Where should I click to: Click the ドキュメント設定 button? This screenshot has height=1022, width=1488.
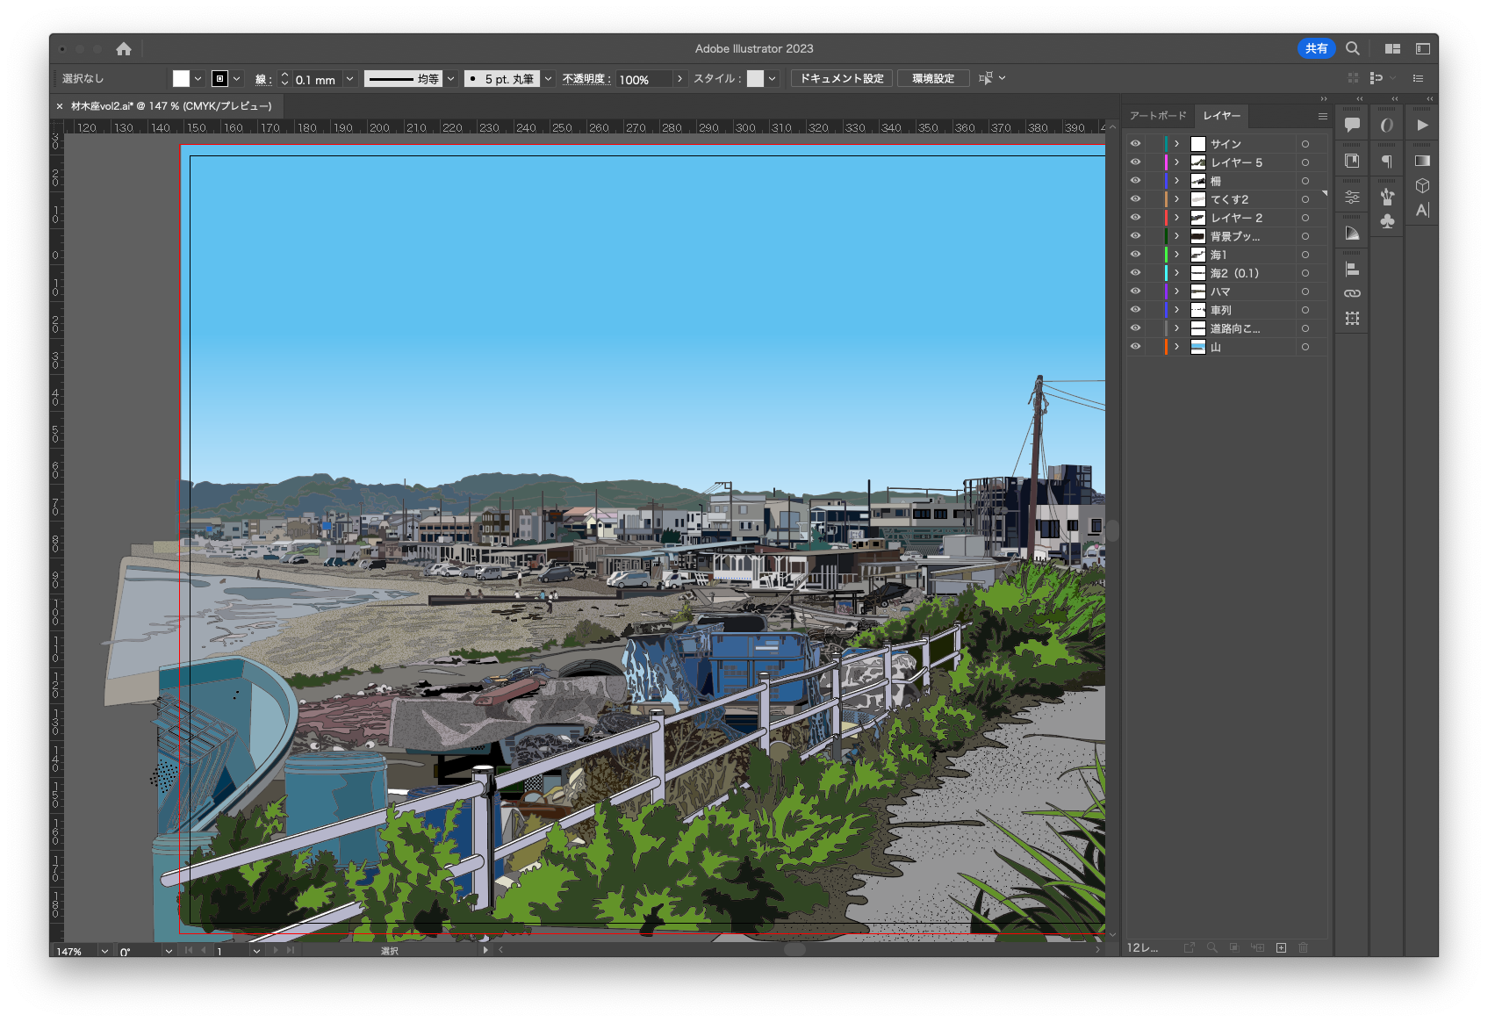tap(841, 78)
